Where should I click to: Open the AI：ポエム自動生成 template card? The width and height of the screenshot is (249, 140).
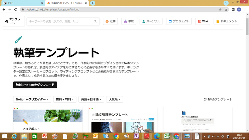[x=198, y=120]
